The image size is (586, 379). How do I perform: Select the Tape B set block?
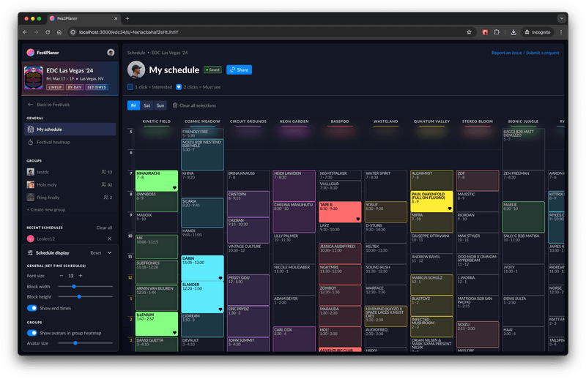point(339,211)
